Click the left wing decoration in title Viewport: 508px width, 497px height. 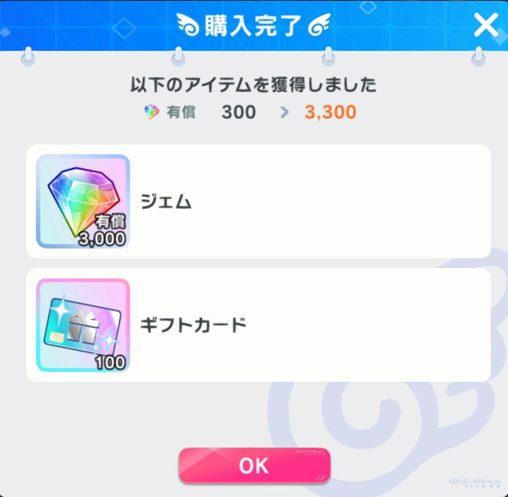click(x=188, y=25)
